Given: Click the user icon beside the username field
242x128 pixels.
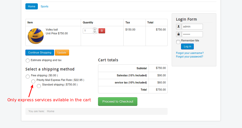Looking at the screenshot, I should click(x=179, y=26).
